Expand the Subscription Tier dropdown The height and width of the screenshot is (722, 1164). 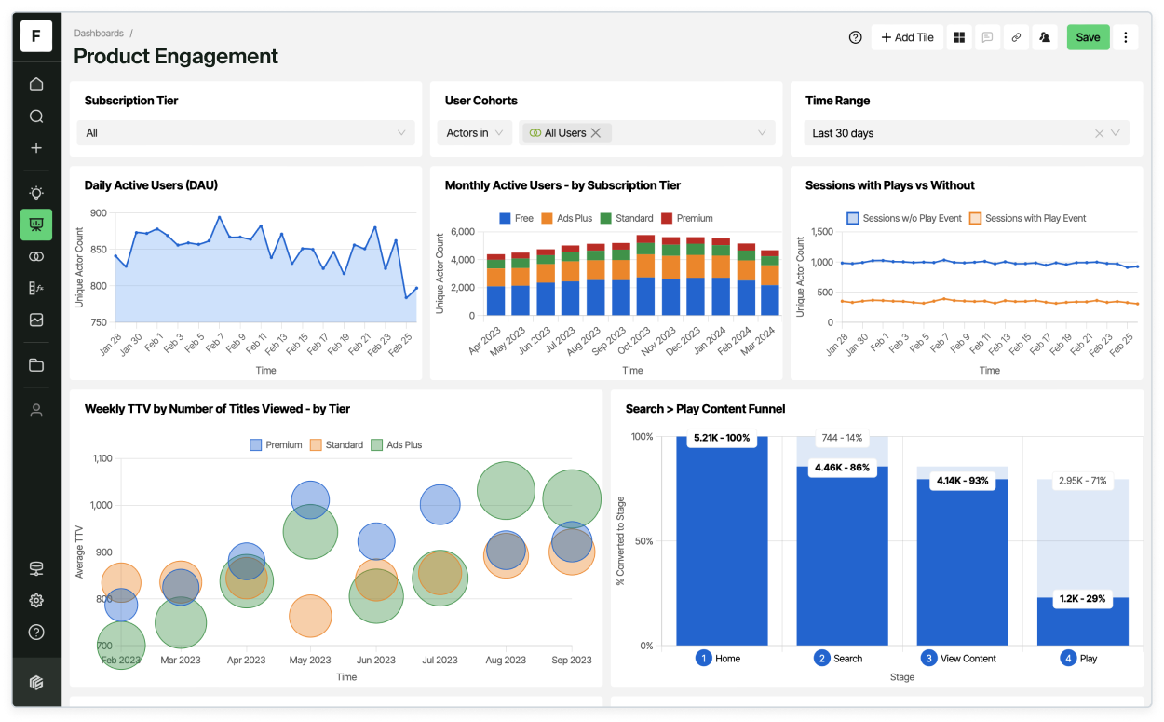click(x=246, y=133)
